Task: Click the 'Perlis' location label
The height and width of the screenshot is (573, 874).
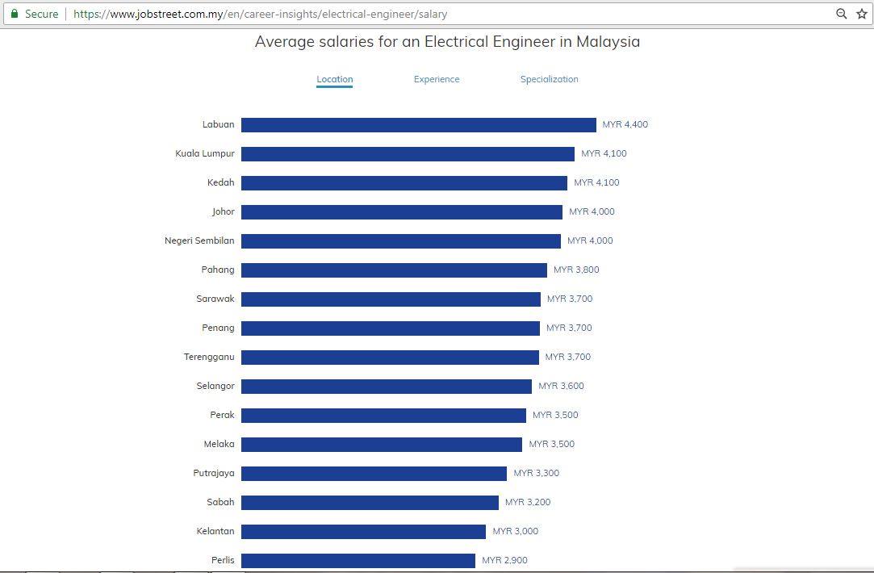Action: (223, 559)
